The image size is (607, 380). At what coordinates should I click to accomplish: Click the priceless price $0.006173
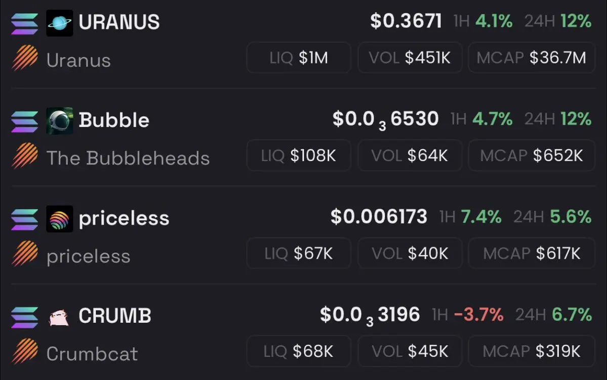point(379,216)
